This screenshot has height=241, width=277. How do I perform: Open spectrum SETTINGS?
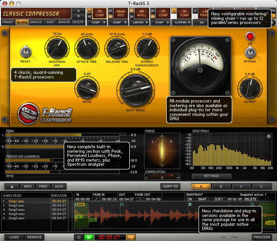(211, 176)
